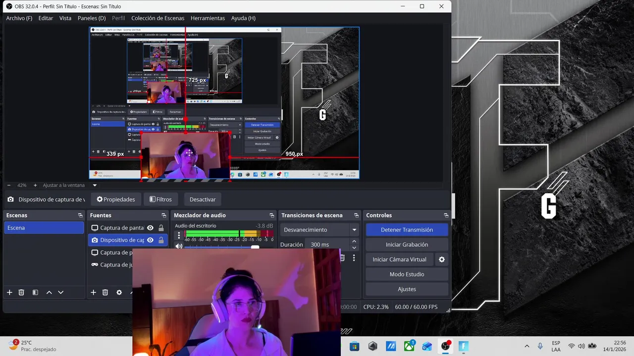Viewport: 634px width, 356px height.
Task: Click Ajustar a la ventana label
Action: coord(64,185)
